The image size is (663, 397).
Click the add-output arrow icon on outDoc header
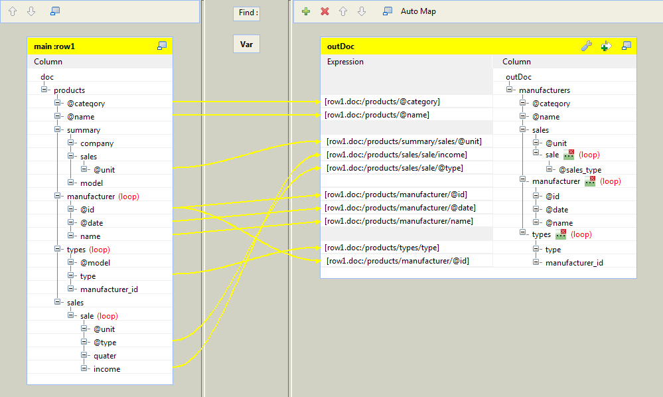click(x=605, y=46)
